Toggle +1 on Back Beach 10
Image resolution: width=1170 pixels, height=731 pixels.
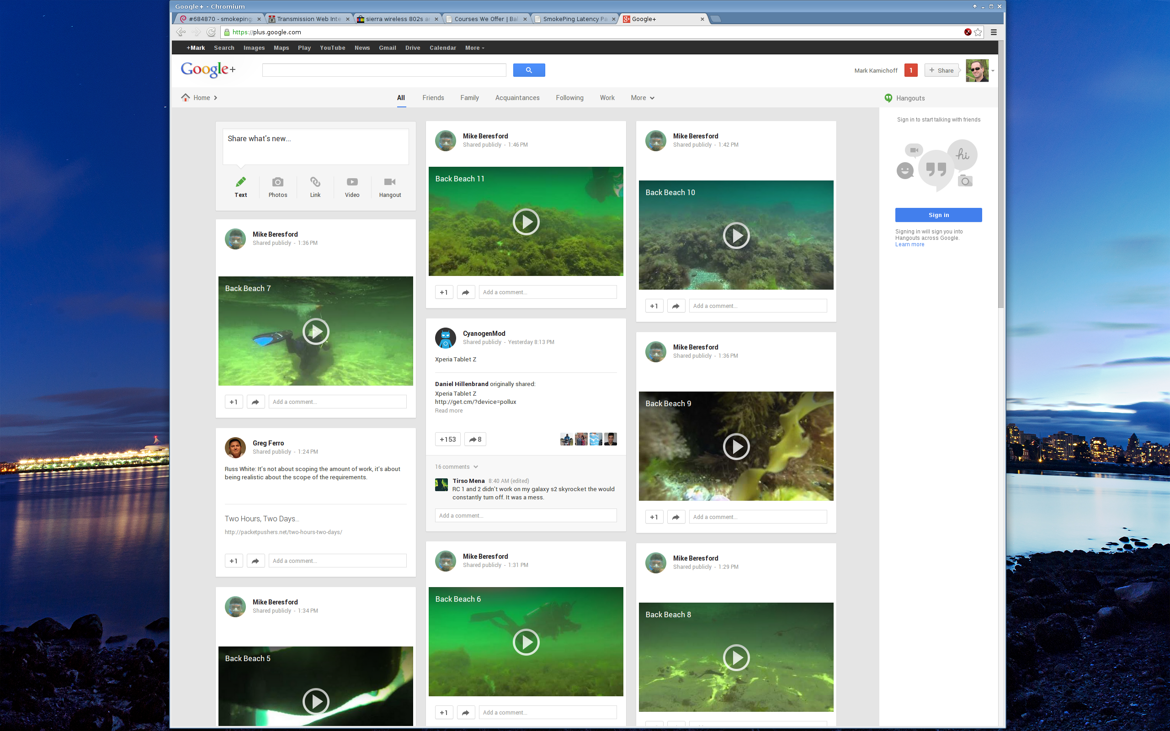pos(654,306)
